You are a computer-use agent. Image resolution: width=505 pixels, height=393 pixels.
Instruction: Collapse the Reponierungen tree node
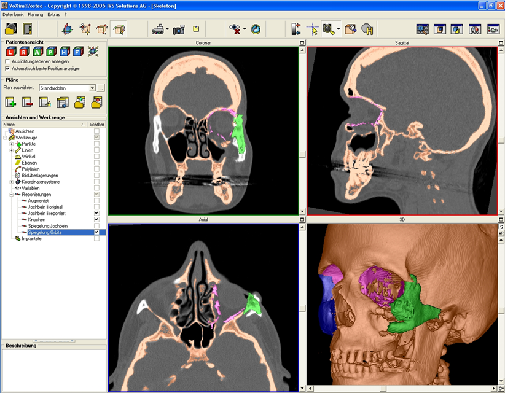pyautogui.click(x=11, y=194)
